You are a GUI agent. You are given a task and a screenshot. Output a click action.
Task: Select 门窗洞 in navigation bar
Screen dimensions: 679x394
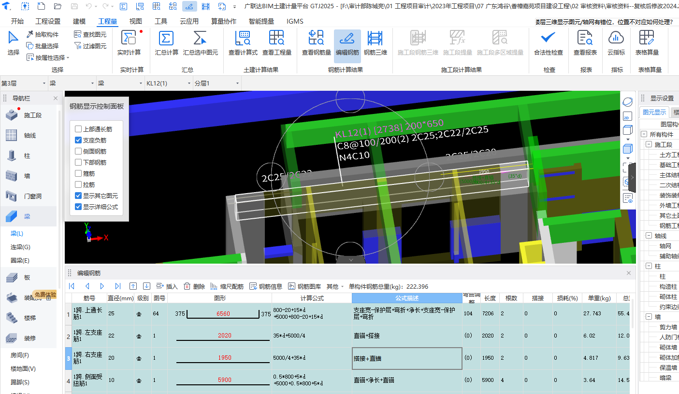point(29,197)
